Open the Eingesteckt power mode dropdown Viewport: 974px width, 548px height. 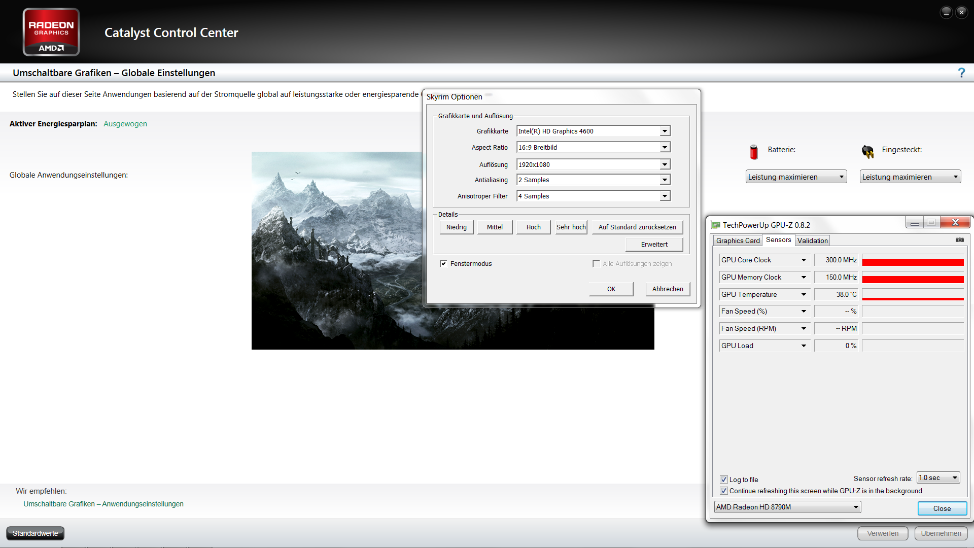pyautogui.click(x=911, y=177)
